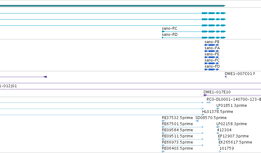Click the sano-PD protein label
The width and height of the screenshot is (261, 153).
212,66
